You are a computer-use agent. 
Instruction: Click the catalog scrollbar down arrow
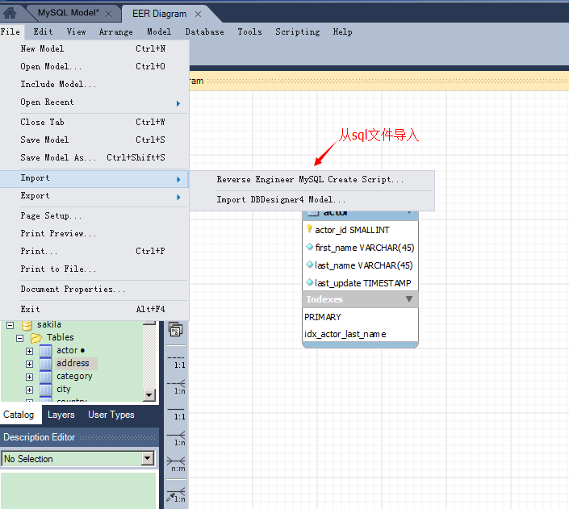[149, 395]
